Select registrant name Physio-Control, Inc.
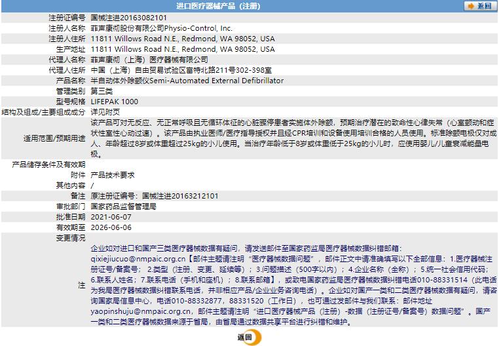The width and height of the screenshot is (499, 346). (x=198, y=28)
